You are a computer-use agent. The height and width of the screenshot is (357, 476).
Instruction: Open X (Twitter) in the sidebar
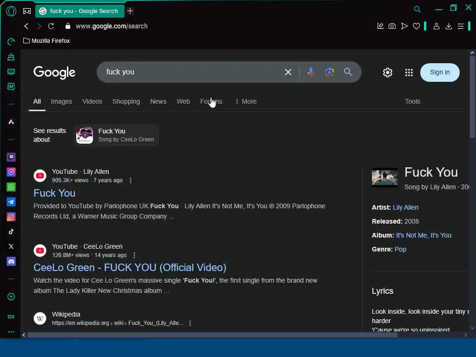[11, 246]
